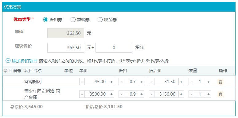Click the 3150.00 discounted price field
The image size is (238, 118).
point(166,94)
